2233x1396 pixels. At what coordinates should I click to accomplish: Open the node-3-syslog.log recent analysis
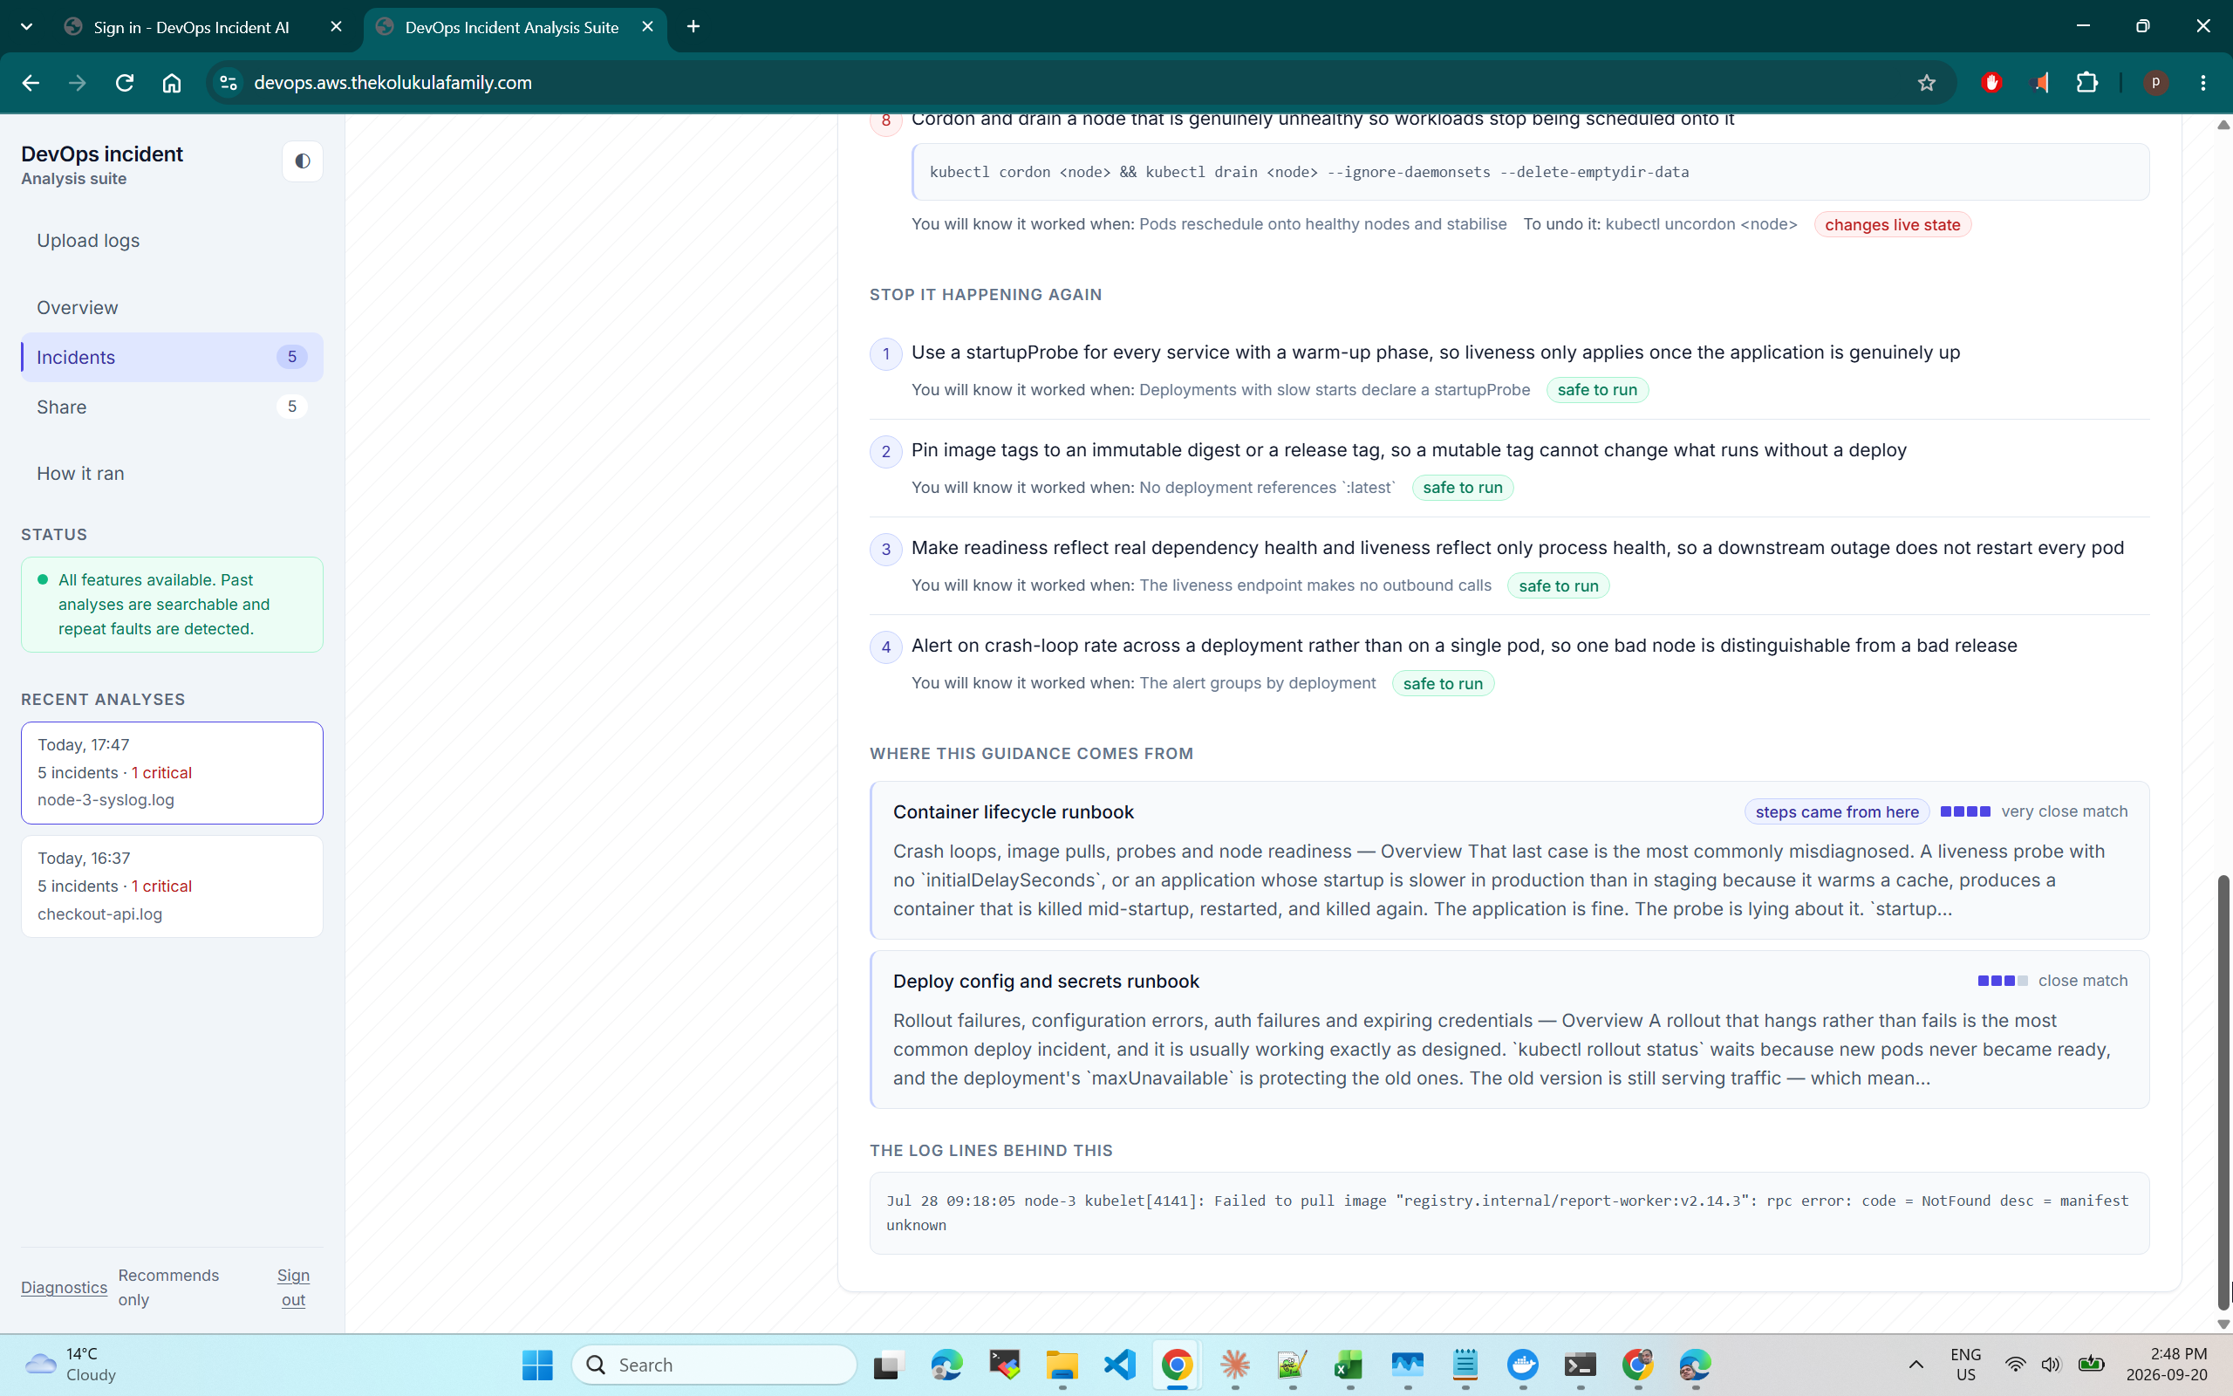tap(172, 773)
